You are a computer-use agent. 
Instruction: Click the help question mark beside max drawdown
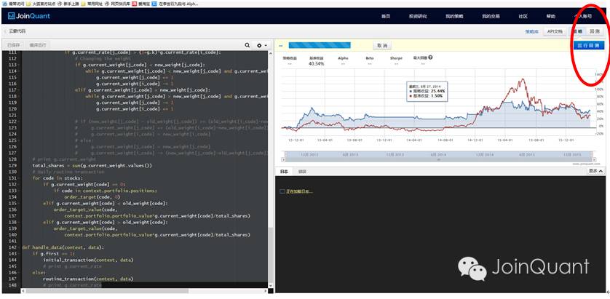coord(430,57)
